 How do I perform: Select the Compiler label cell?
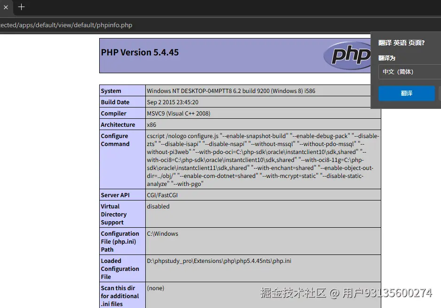pos(122,113)
